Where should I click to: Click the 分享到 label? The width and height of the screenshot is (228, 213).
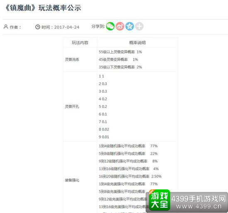(98, 27)
